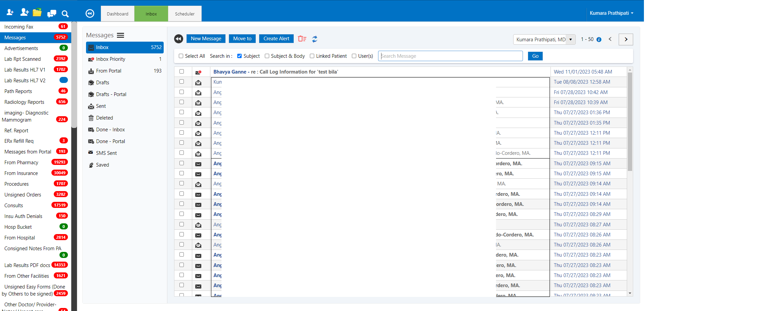This screenshot has height=311, width=777.
Task: Check the Subject & Body search option
Action: point(267,56)
